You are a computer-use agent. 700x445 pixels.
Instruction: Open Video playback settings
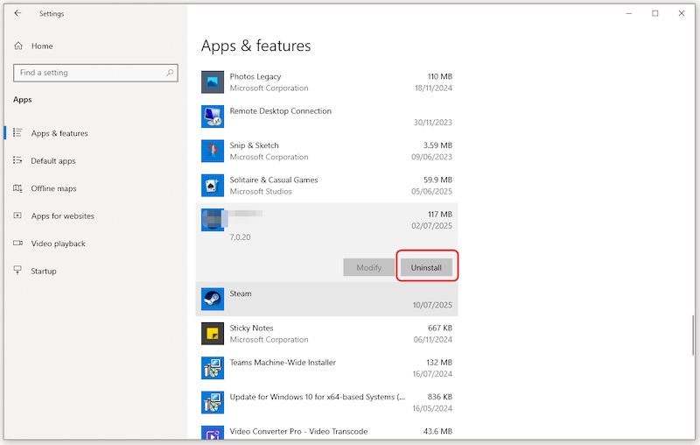pyautogui.click(x=58, y=244)
